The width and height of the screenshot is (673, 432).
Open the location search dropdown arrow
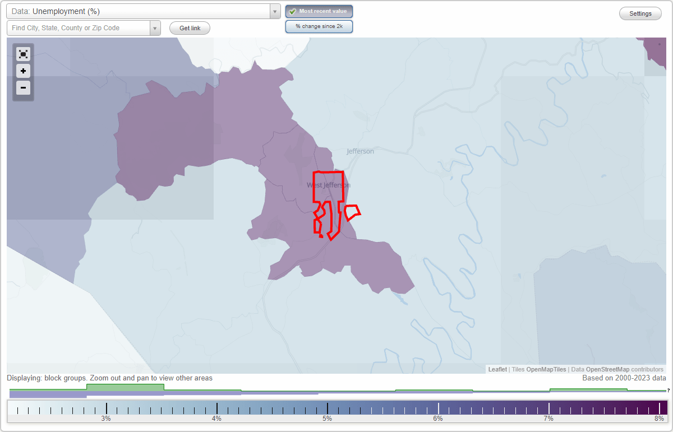(x=155, y=27)
